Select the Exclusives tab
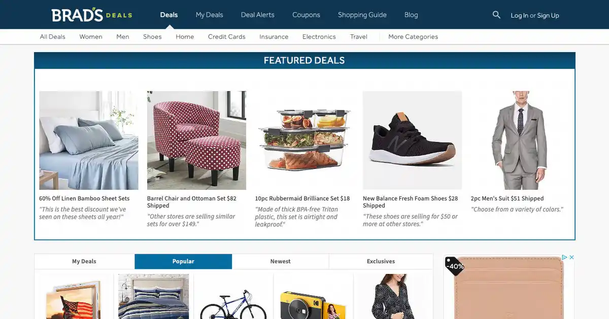 381,261
